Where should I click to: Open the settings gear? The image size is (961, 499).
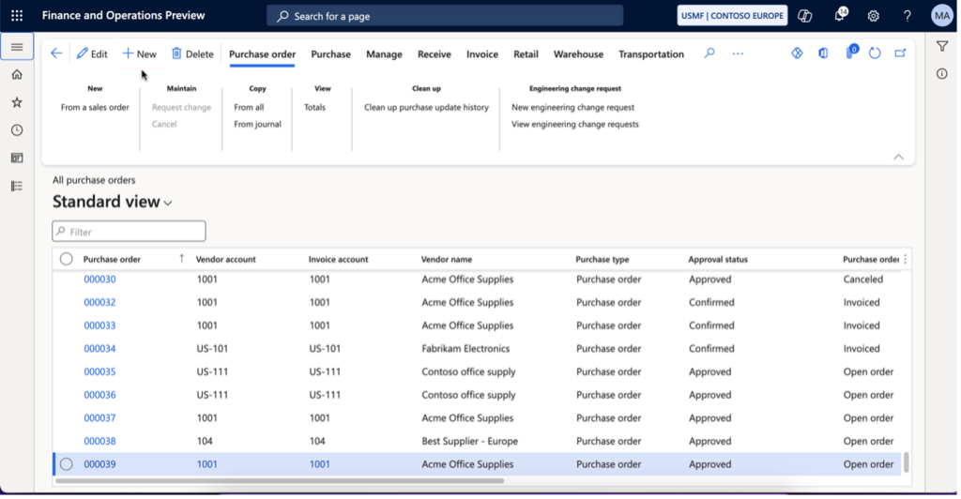click(874, 16)
